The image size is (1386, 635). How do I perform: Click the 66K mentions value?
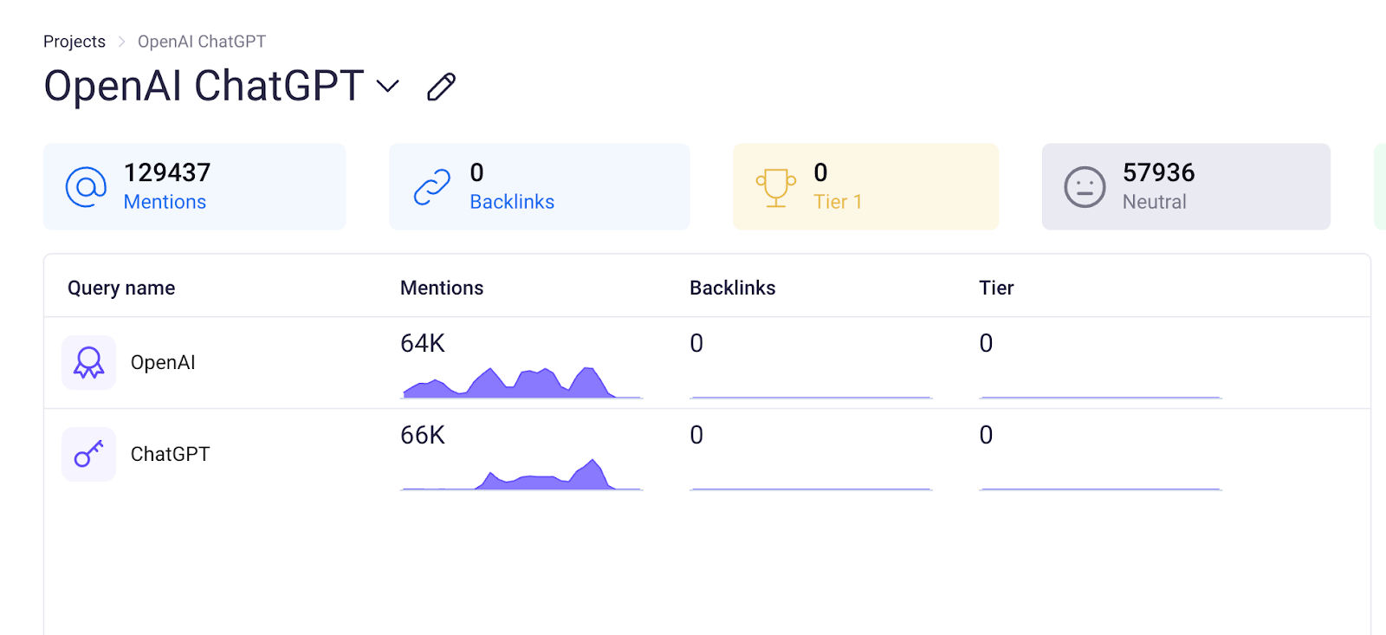pyautogui.click(x=423, y=436)
